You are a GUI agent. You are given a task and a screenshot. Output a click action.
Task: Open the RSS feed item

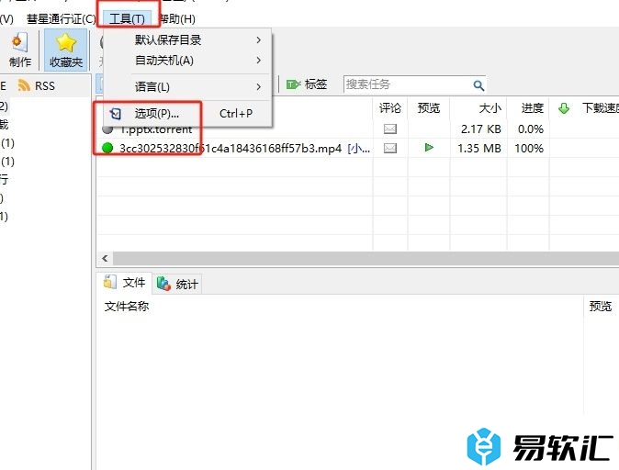pyautogui.click(x=37, y=85)
